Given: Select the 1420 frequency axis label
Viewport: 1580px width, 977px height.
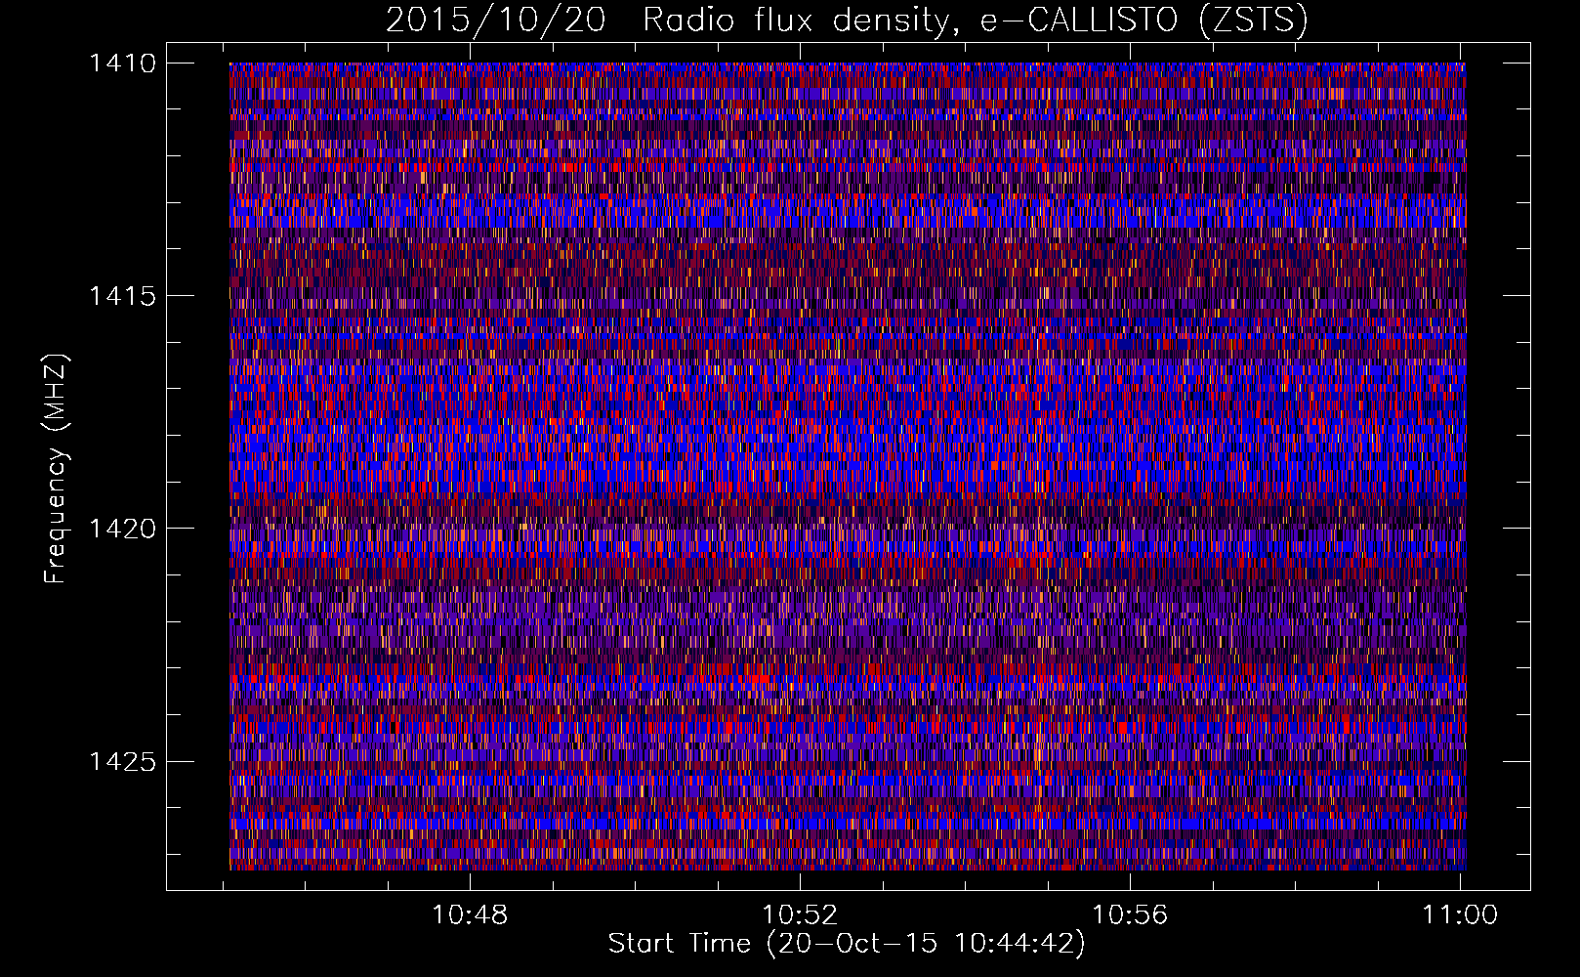Looking at the screenshot, I should click(x=122, y=529).
